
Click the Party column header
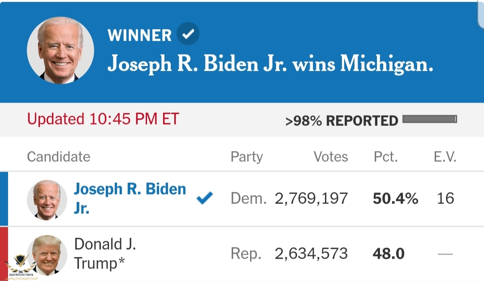click(246, 157)
